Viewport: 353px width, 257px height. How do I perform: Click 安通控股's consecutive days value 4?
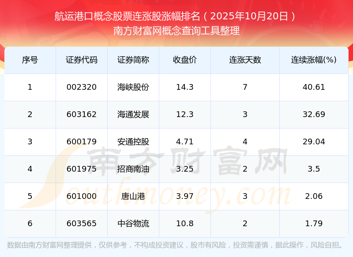tap(245, 142)
